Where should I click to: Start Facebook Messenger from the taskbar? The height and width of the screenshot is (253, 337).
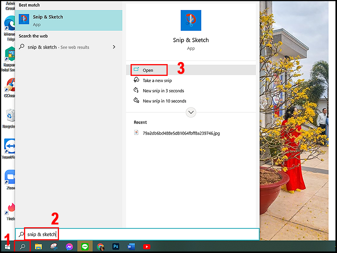tap(70, 246)
